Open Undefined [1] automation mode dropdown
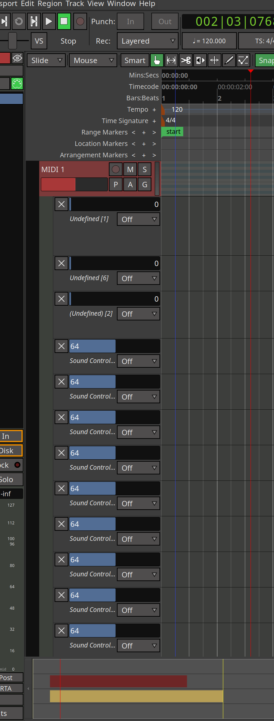This screenshot has height=721, width=274. (138, 219)
